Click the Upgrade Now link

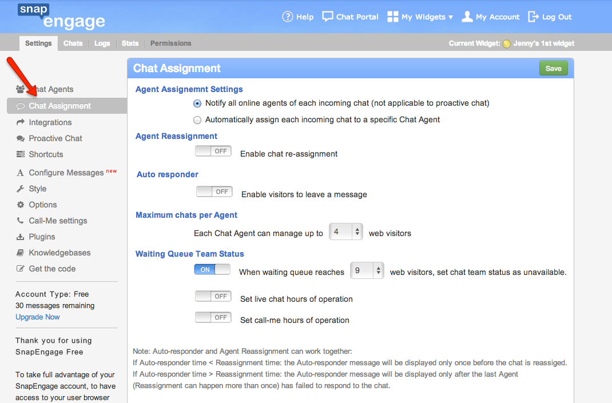coord(38,317)
